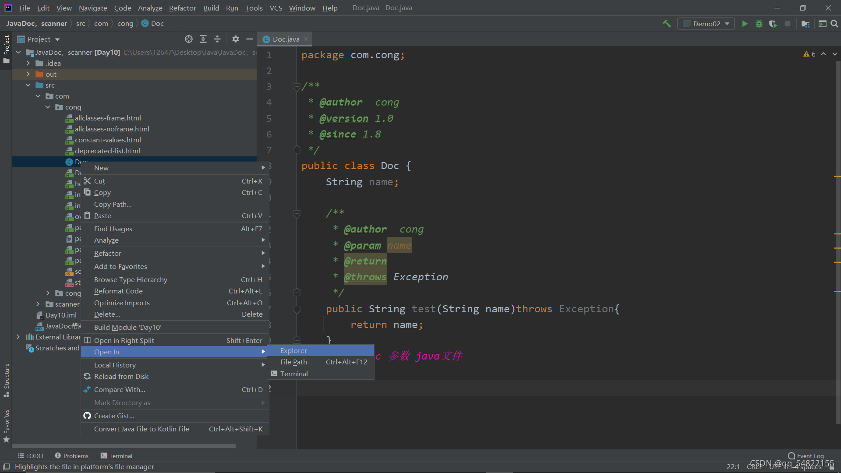841x473 pixels.
Task: Start debugging with the bug icon
Action: pos(759,24)
